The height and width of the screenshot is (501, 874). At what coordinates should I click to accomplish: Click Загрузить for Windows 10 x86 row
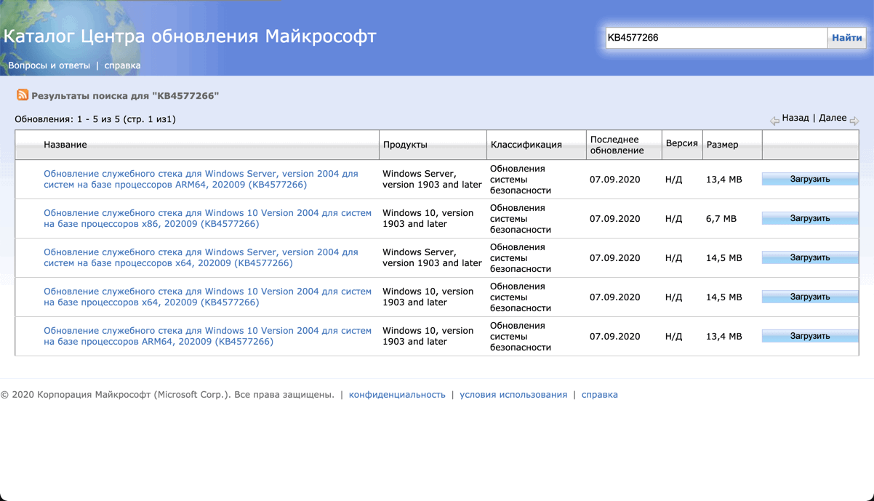tap(810, 218)
